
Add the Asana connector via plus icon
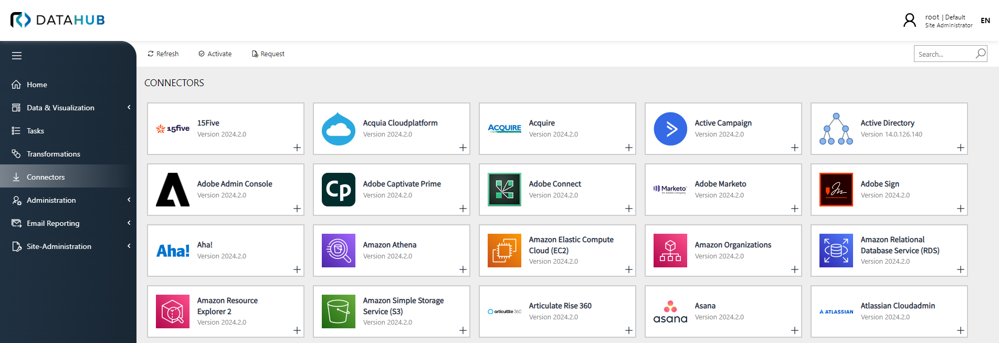tap(794, 330)
